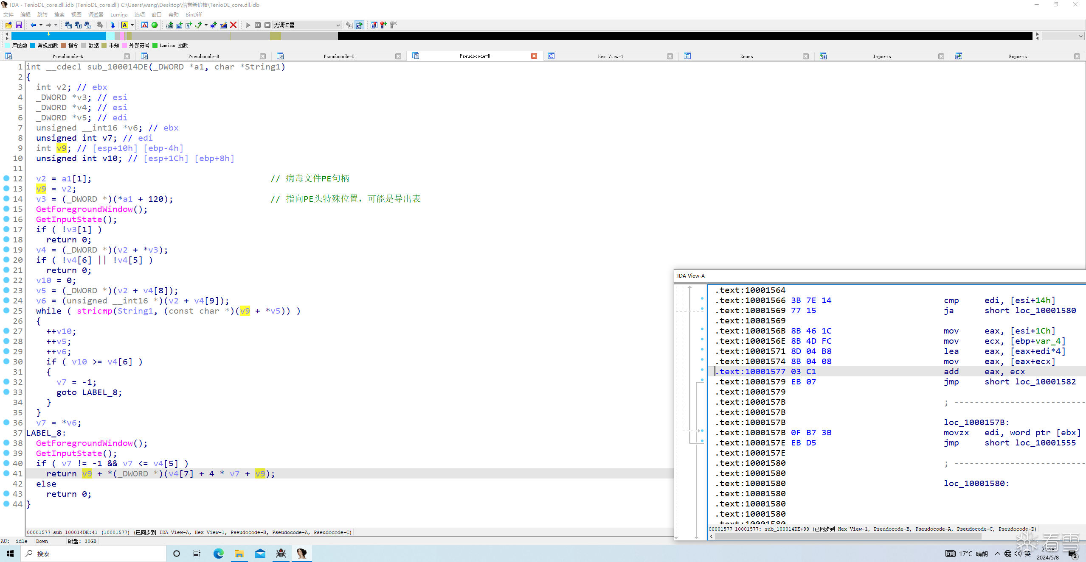The width and height of the screenshot is (1086, 562).
Task: Click the grayed delete-breakpoint icon
Action: pos(394,25)
